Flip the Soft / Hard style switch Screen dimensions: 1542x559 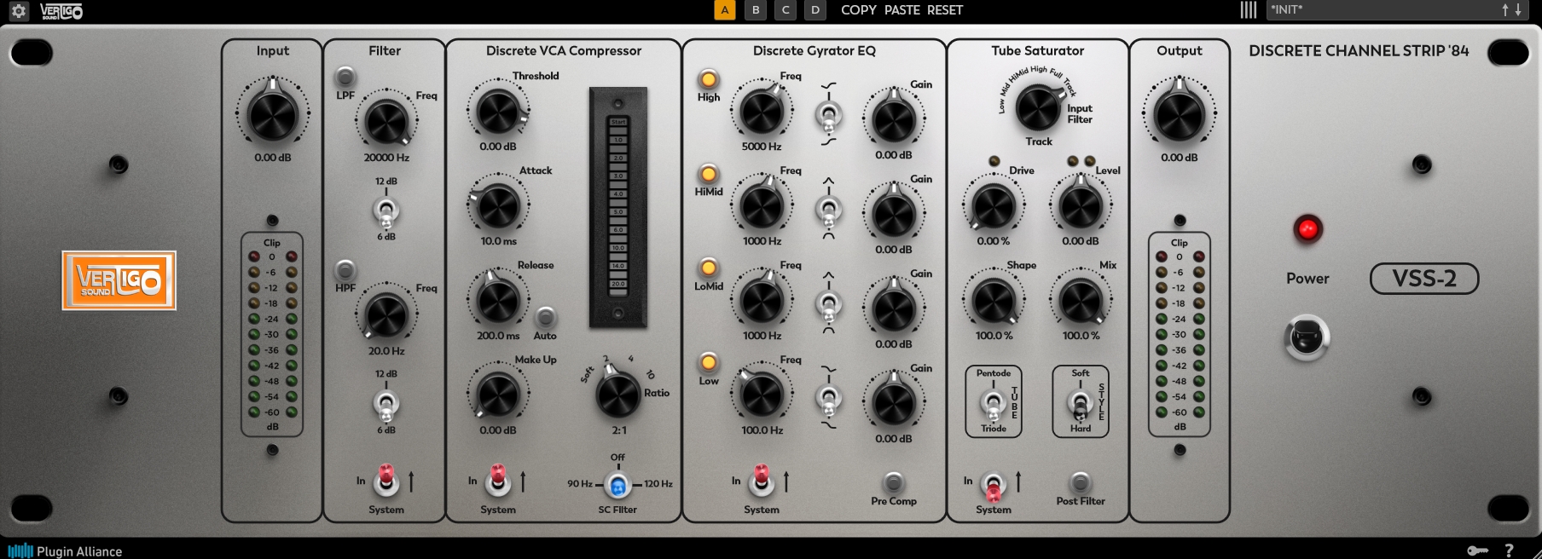point(1080,404)
